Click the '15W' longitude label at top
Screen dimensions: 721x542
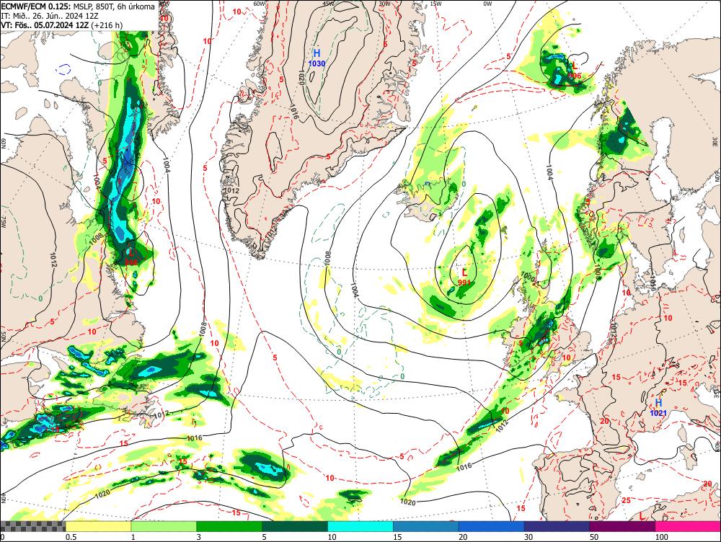pyautogui.click(x=436, y=4)
